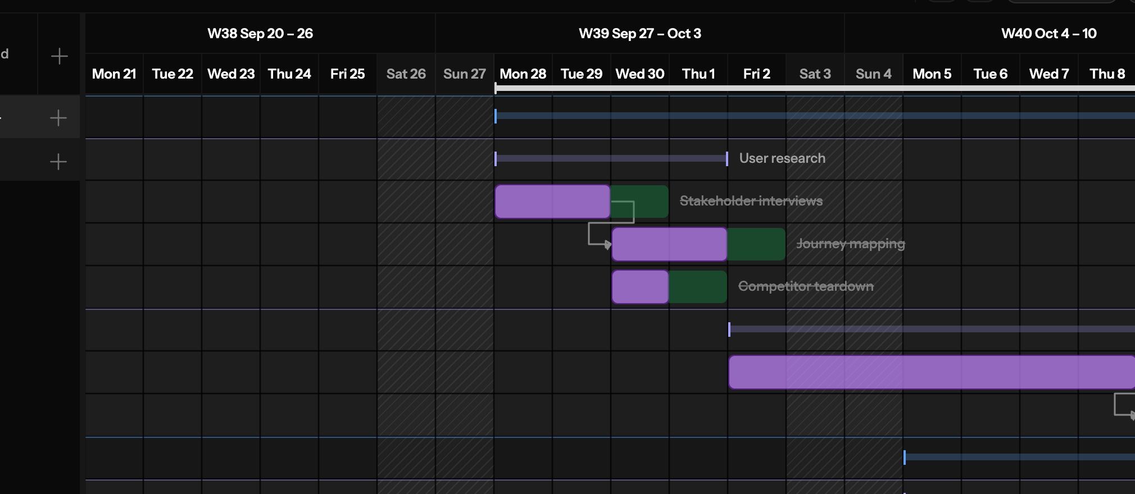
Task: Click the Fri 2 day column header
Action: (x=757, y=74)
